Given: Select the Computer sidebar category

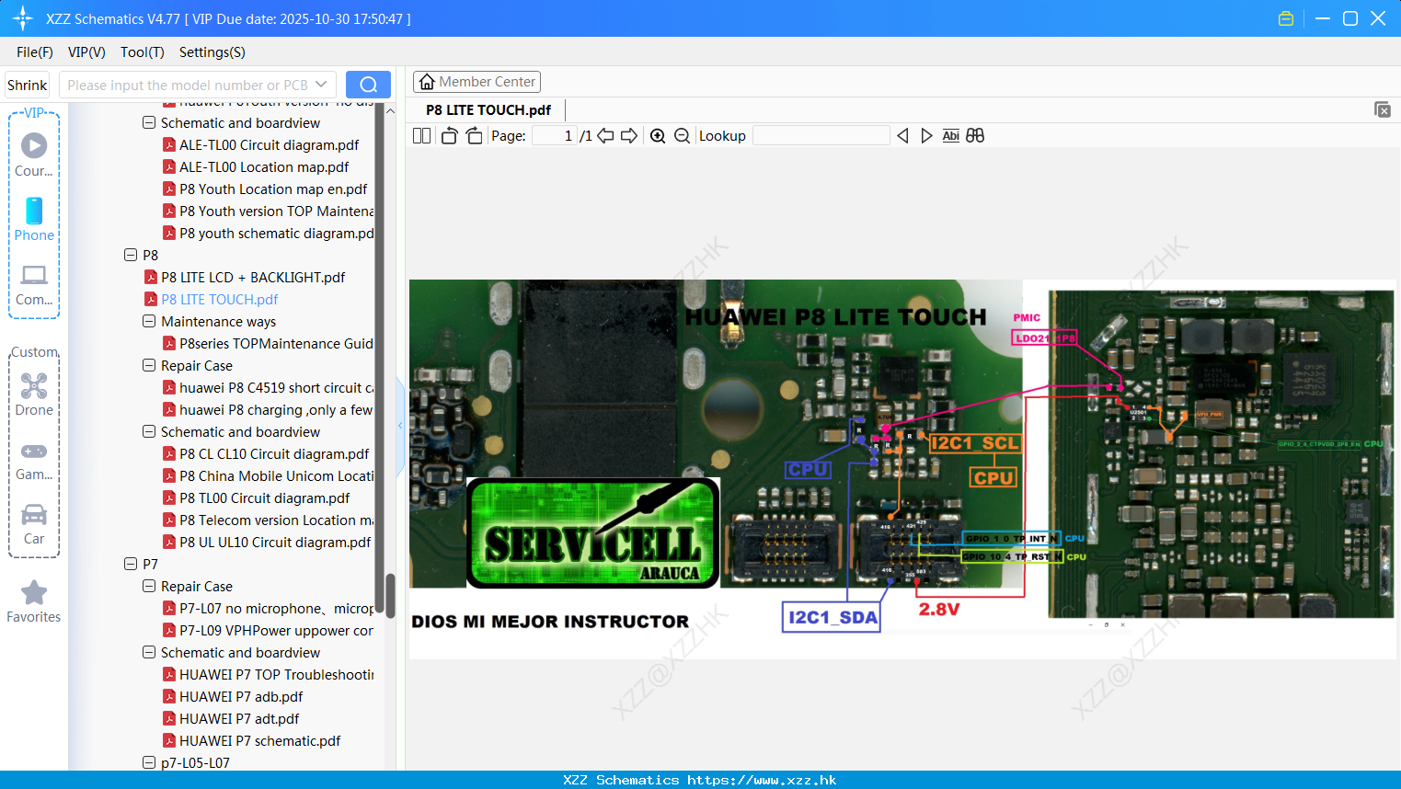Looking at the screenshot, I should coord(34,283).
